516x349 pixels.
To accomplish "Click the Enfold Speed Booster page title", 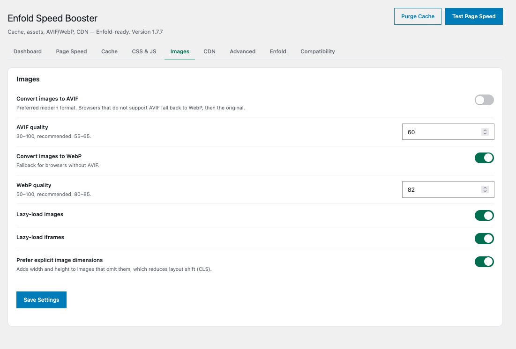I will tap(52, 18).
